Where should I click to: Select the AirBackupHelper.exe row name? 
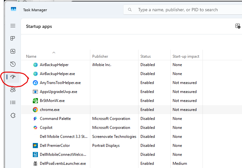[x=58, y=74]
